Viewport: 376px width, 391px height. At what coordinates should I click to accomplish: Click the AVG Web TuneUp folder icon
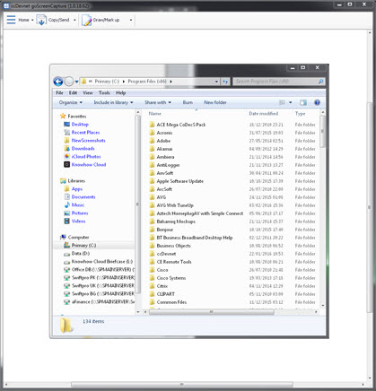(x=152, y=205)
